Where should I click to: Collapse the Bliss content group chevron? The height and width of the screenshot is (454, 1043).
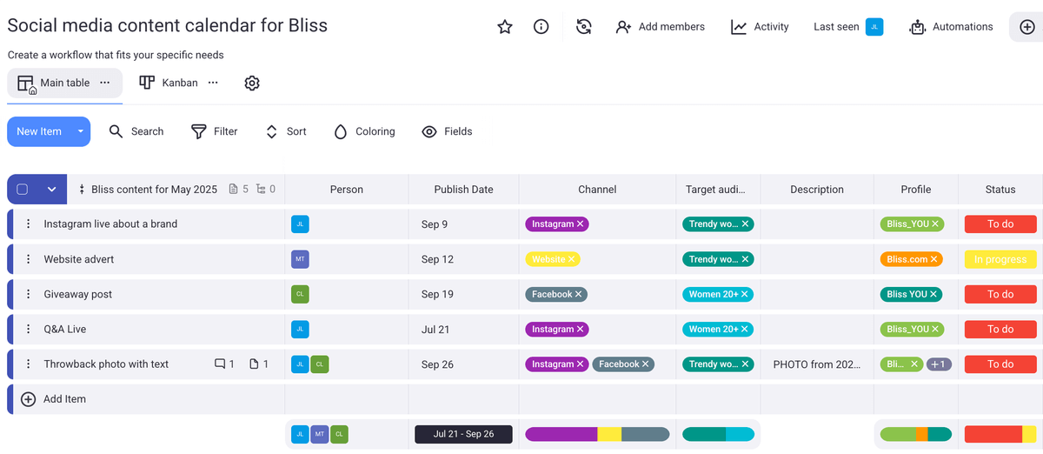[x=51, y=190]
